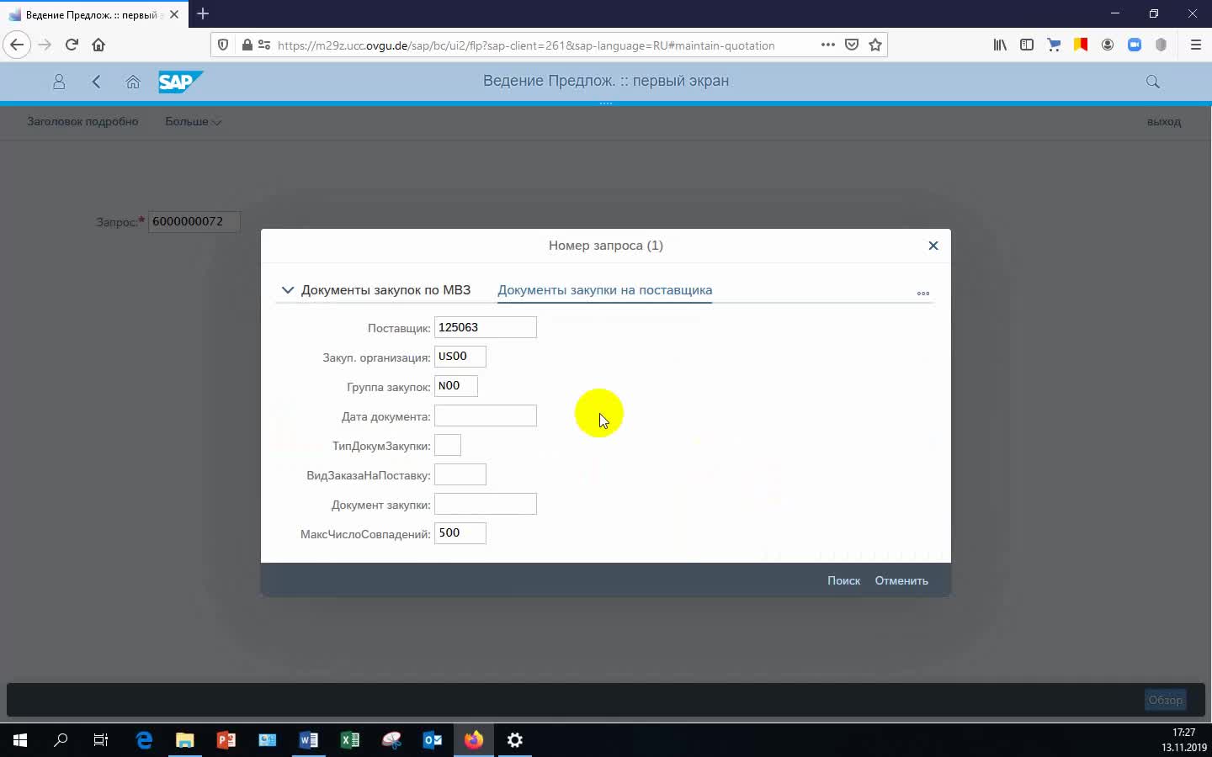Screen dimensions: 1212x757
Task: Toggle Firefox sidebar icon
Action: click(x=1027, y=45)
